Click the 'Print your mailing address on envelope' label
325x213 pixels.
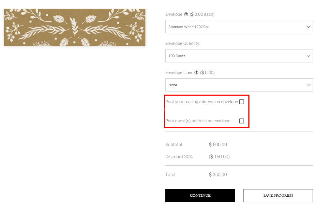coord(201,102)
